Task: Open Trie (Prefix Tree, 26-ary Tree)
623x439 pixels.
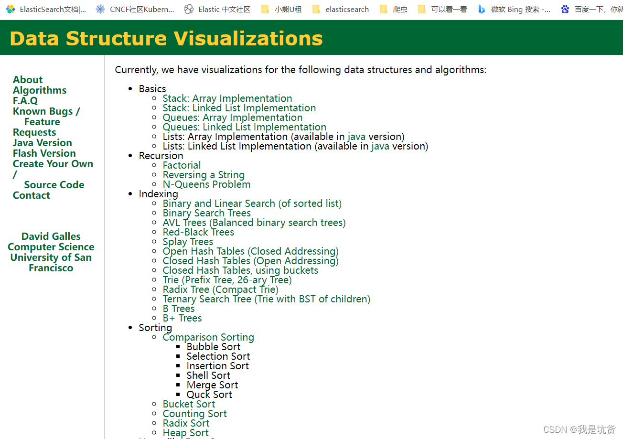Action: [227, 280]
